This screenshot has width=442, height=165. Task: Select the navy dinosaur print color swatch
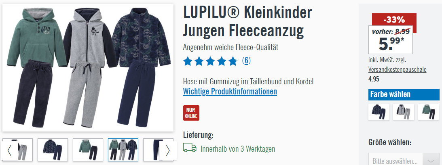379,112
